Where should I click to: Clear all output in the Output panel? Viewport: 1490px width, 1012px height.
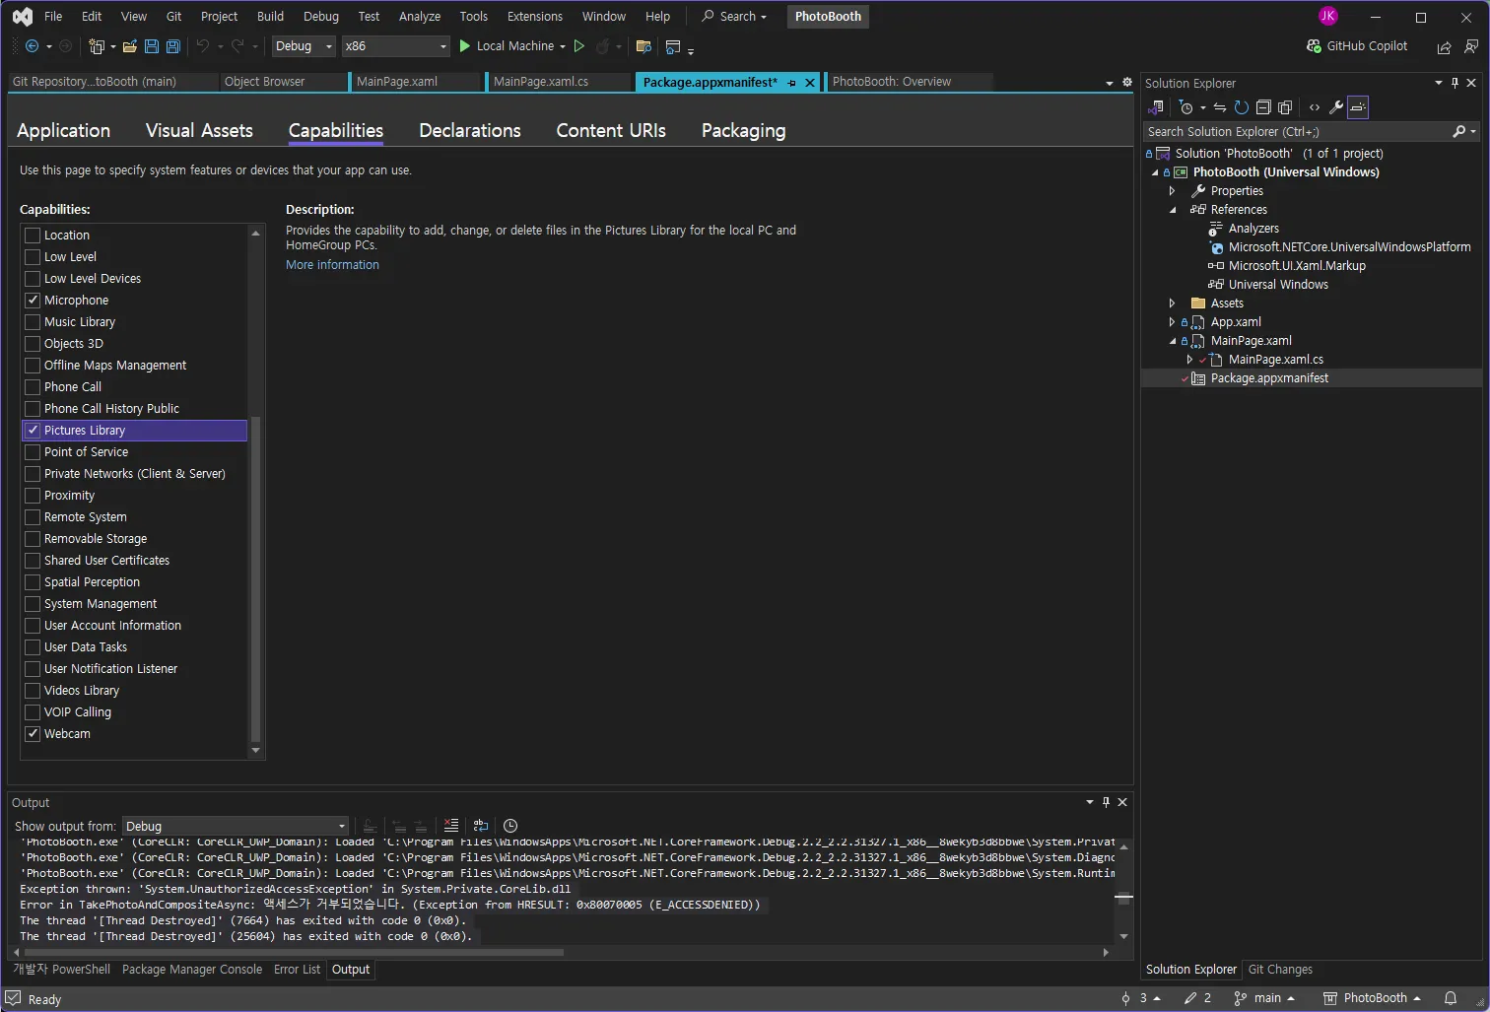[451, 826]
